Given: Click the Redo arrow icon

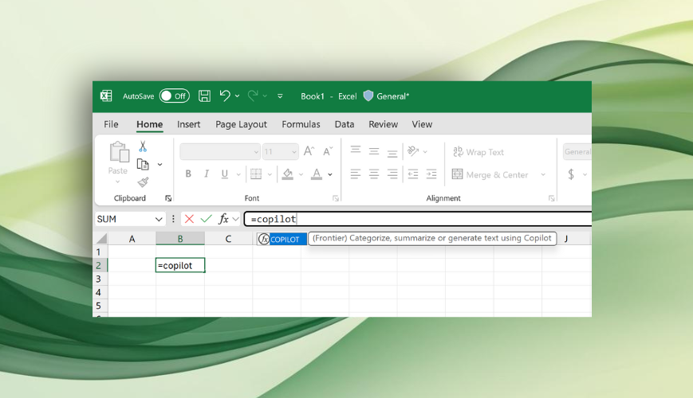Looking at the screenshot, I should (x=253, y=96).
